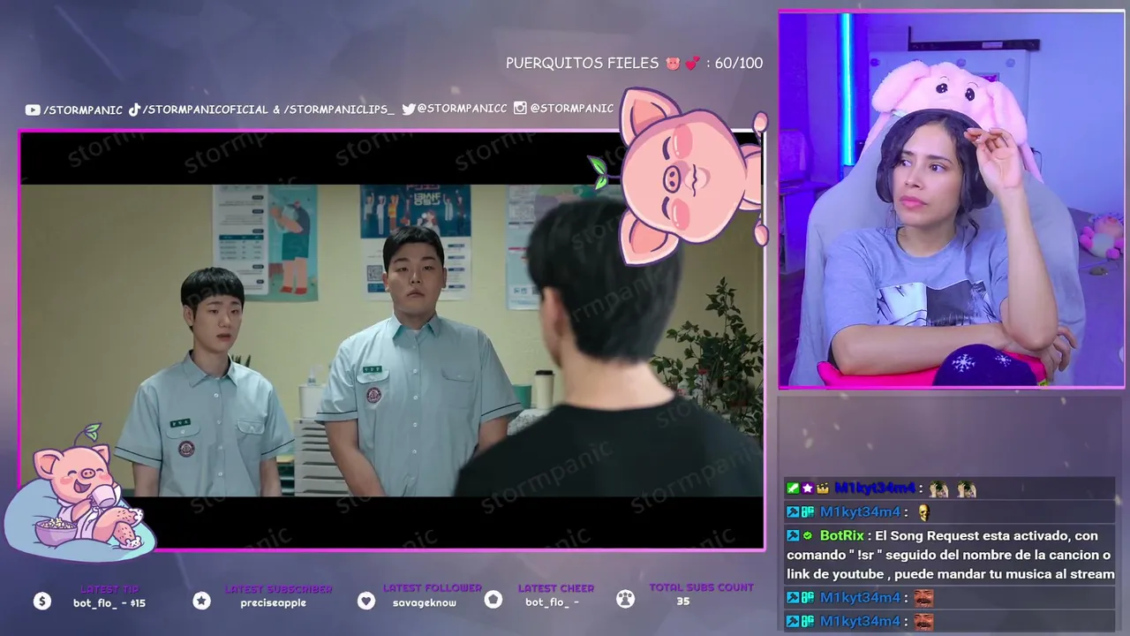The image size is (1130, 636).
Task: Click the 'bot_flo_ -' value under Latest Cheer
Action: tap(553, 602)
